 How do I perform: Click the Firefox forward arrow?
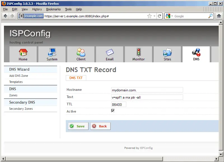[x=12, y=16]
